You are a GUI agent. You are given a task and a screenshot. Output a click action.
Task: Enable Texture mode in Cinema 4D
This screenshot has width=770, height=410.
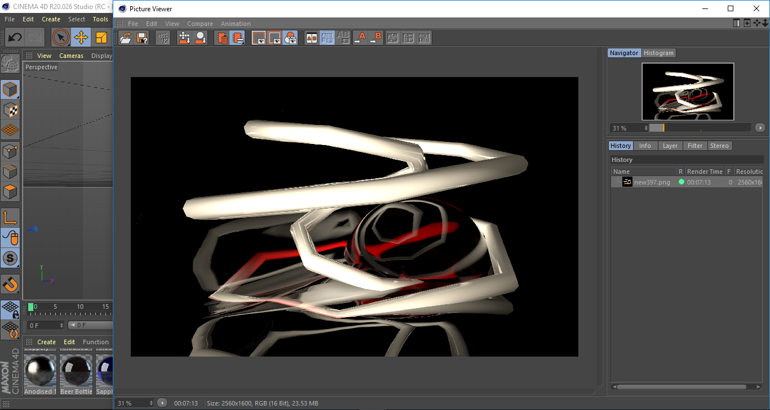coord(10,110)
